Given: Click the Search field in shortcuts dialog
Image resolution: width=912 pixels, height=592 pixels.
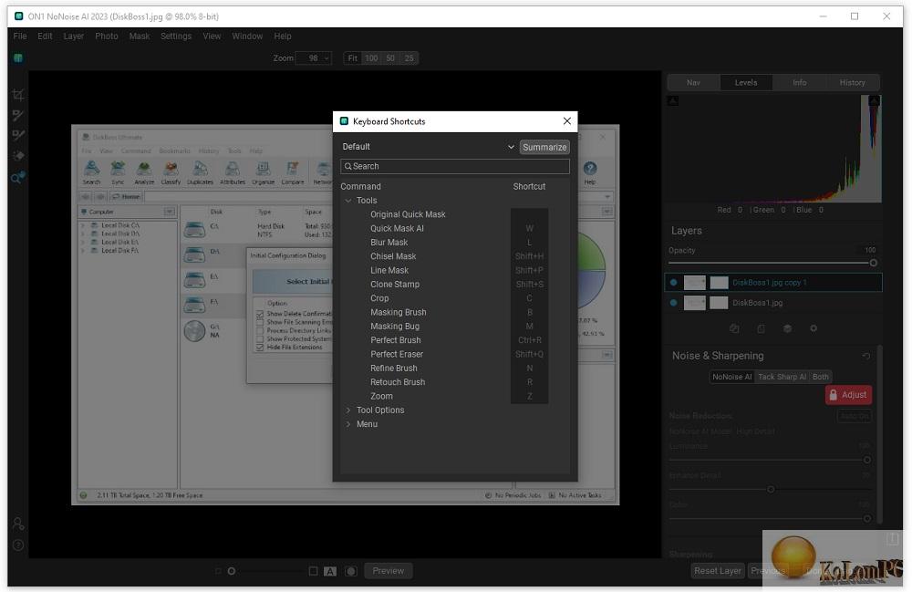Looking at the screenshot, I should coord(455,166).
